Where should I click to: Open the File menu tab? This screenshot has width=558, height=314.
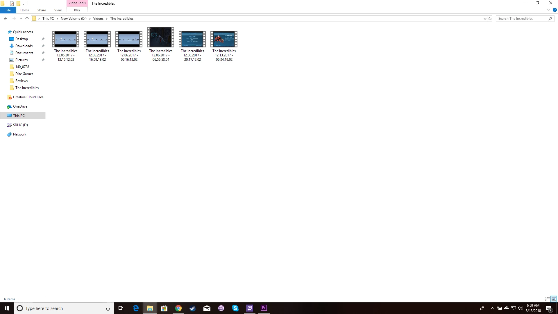(8, 10)
